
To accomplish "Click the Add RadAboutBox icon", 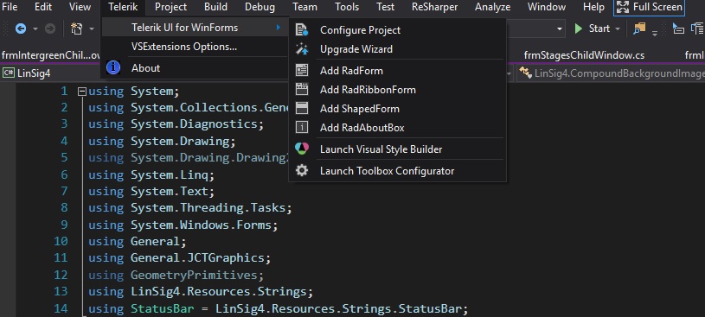I will [302, 128].
